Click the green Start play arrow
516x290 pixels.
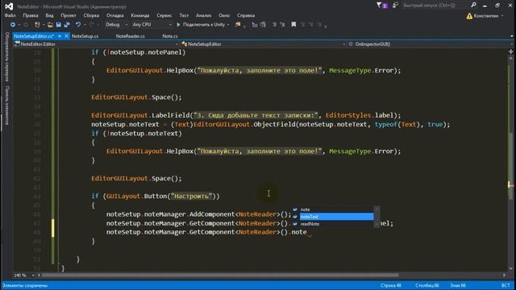pyautogui.click(x=178, y=25)
